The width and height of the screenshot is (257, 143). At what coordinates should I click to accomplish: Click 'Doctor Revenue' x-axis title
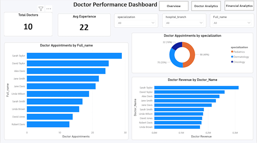coord(201,137)
